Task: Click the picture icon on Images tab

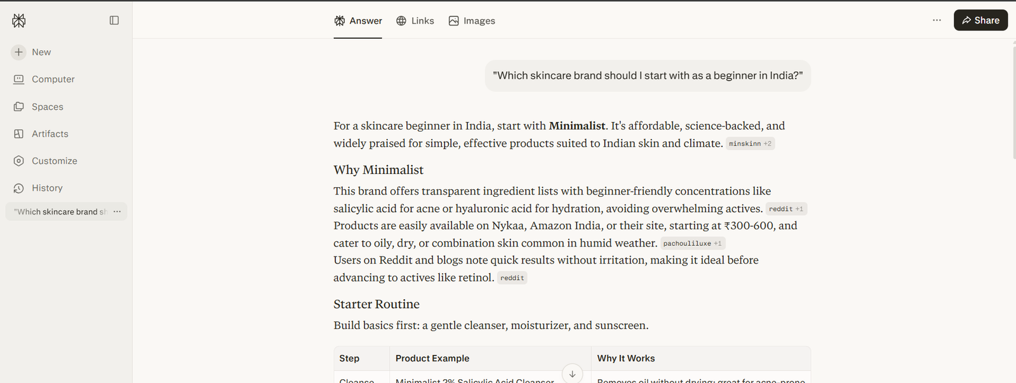Action: pyautogui.click(x=453, y=21)
